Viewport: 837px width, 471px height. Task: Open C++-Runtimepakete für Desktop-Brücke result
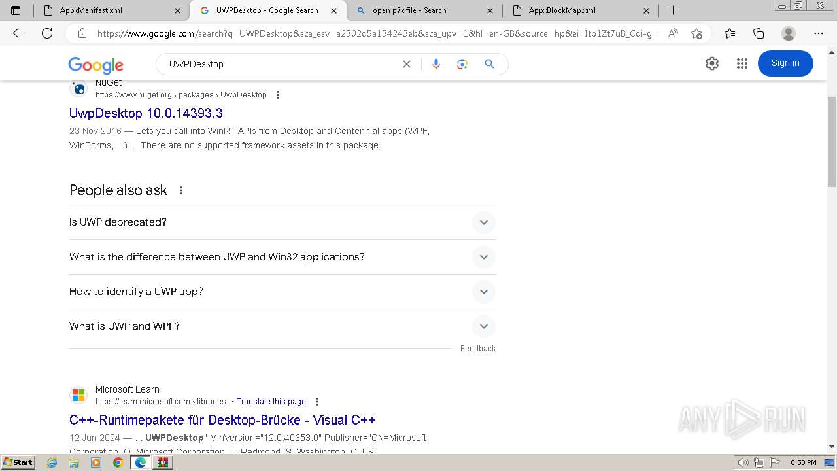click(222, 420)
